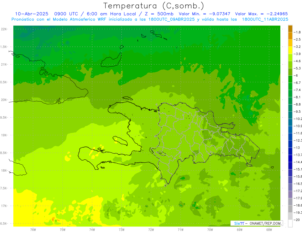
Task: Click the '69W' longitude axis label
Action: coord(240,230)
